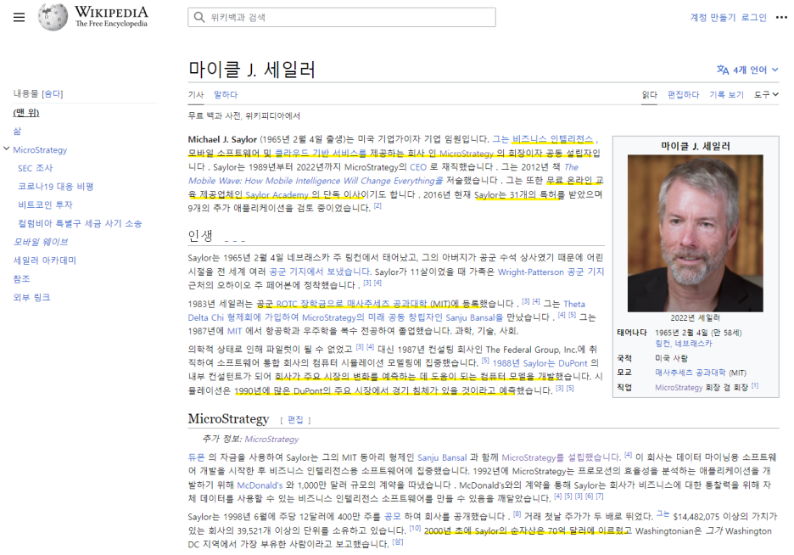
Task: Click the 계정 만들기 create account link
Action: [713, 17]
